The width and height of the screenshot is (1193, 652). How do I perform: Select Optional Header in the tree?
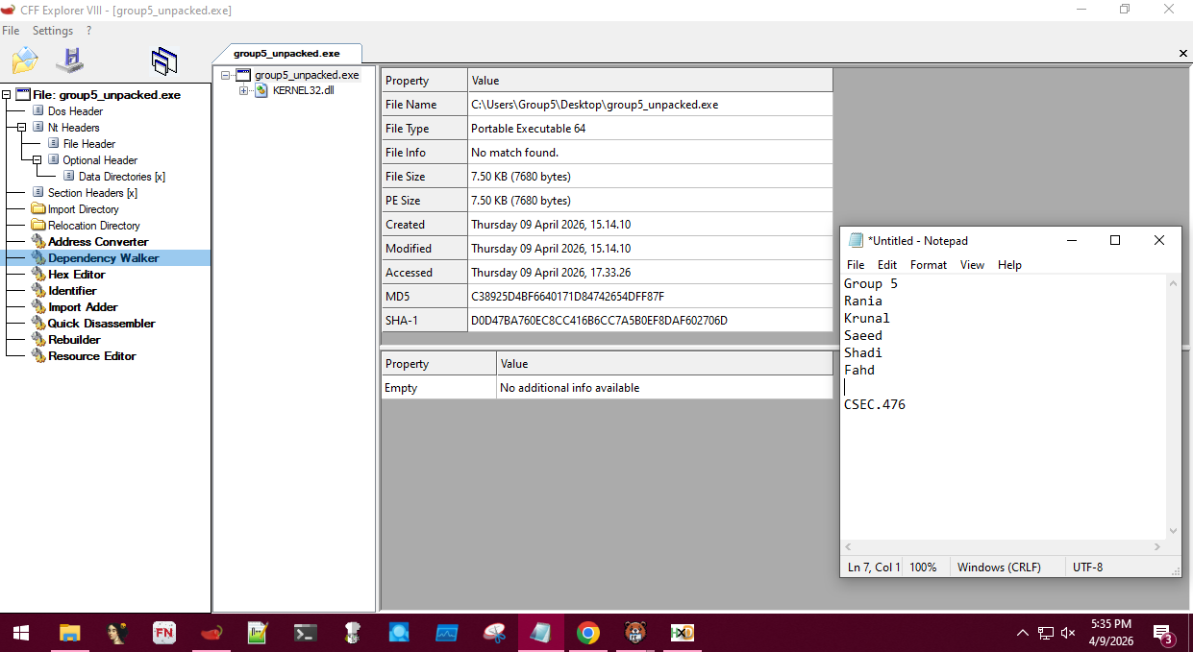coord(100,160)
